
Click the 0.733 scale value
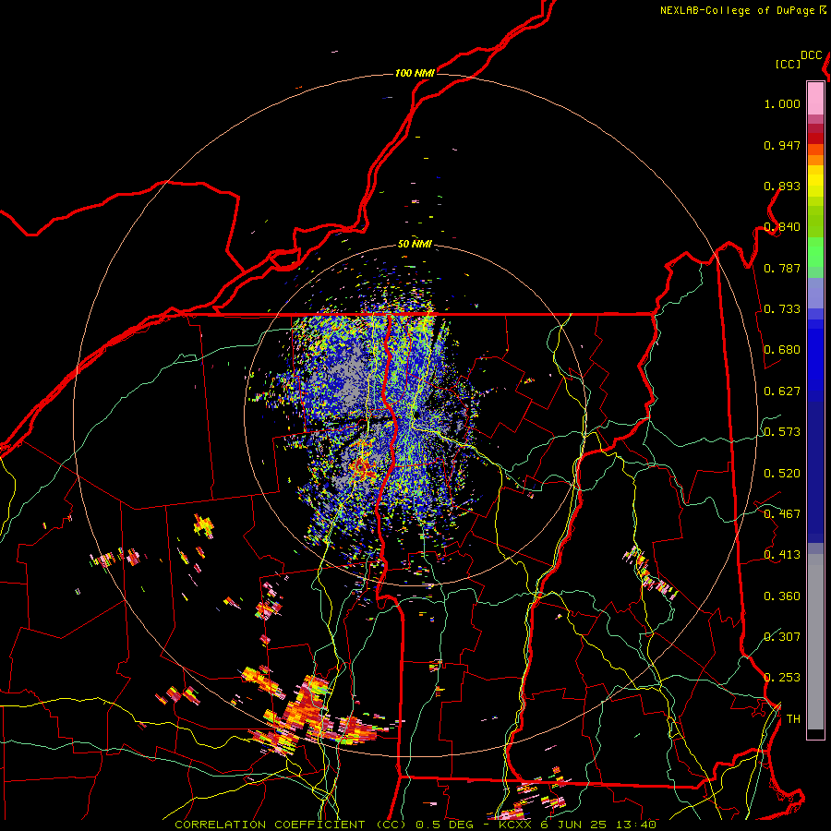click(782, 309)
